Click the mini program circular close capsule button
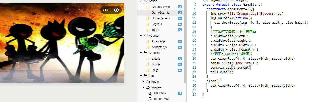325x102 pixels. click(116, 10)
